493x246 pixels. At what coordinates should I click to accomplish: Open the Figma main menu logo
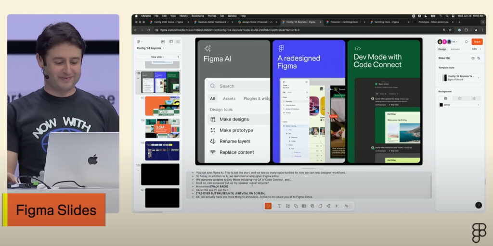pos(139,42)
